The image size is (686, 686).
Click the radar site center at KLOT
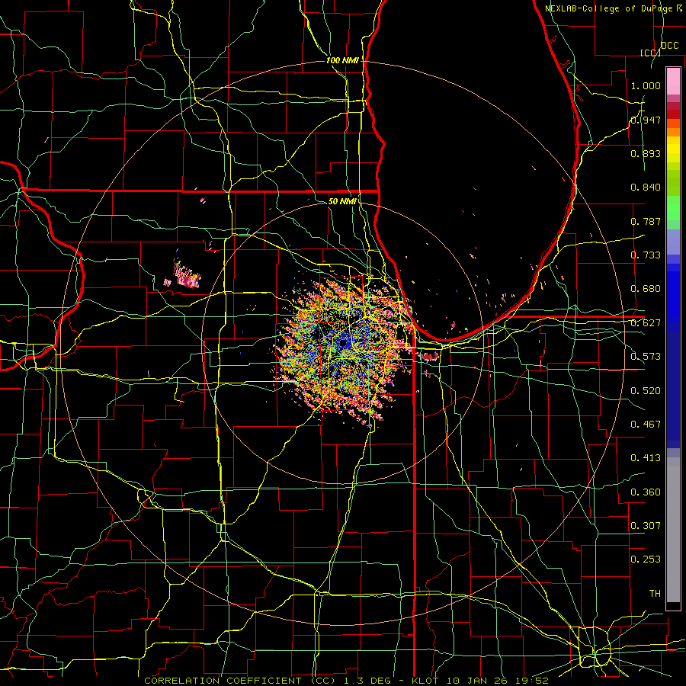point(344,344)
